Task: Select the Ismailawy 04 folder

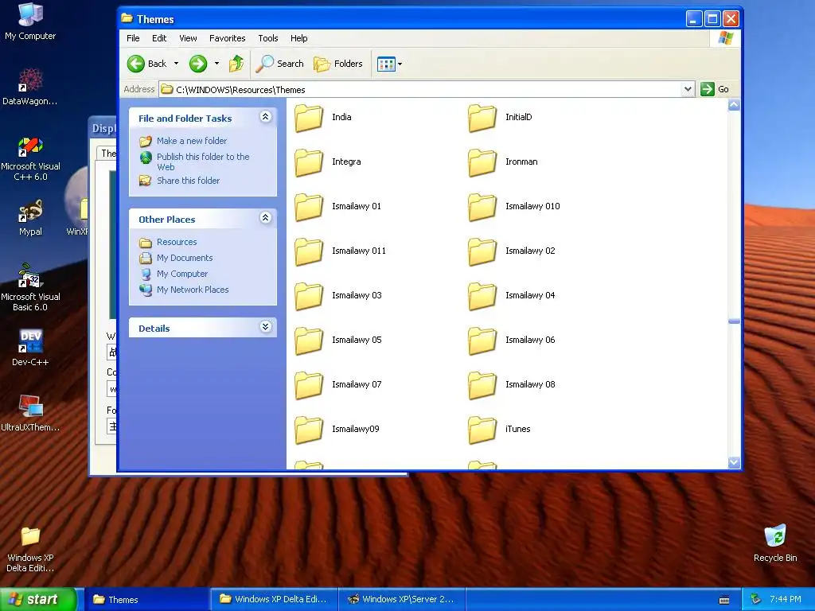Action: [512, 296]
